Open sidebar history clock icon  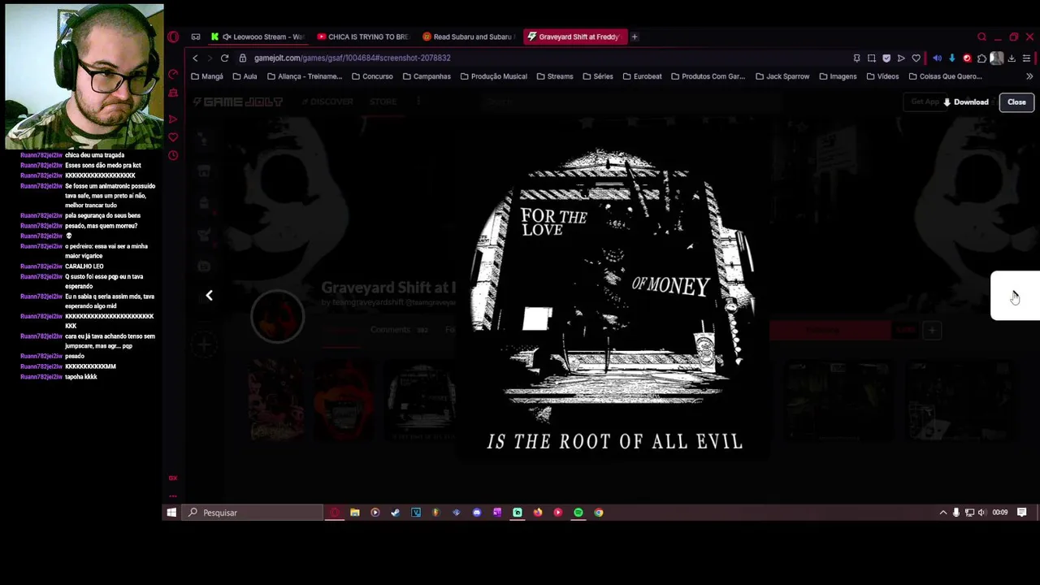[x=173, y=155]
